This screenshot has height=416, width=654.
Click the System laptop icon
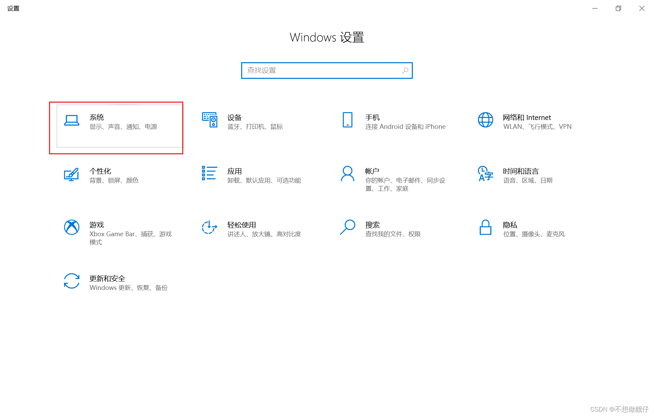coord(72,120)
